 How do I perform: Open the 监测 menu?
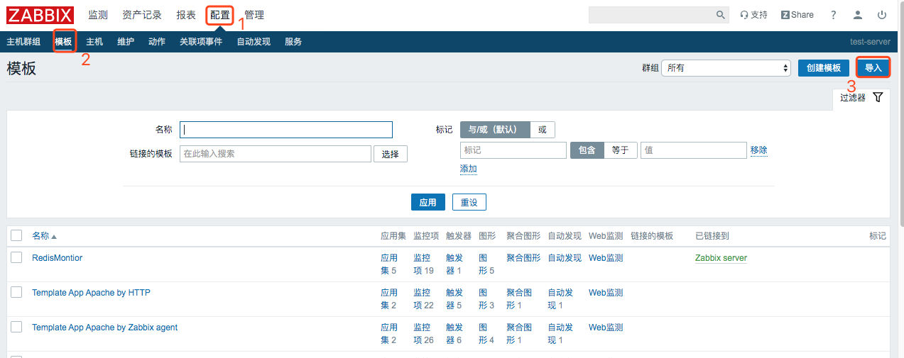click(98, 15)
